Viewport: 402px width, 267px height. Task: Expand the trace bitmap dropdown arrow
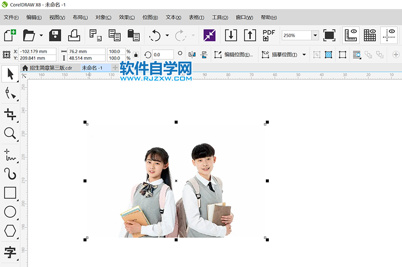click(x=304, y=54)
